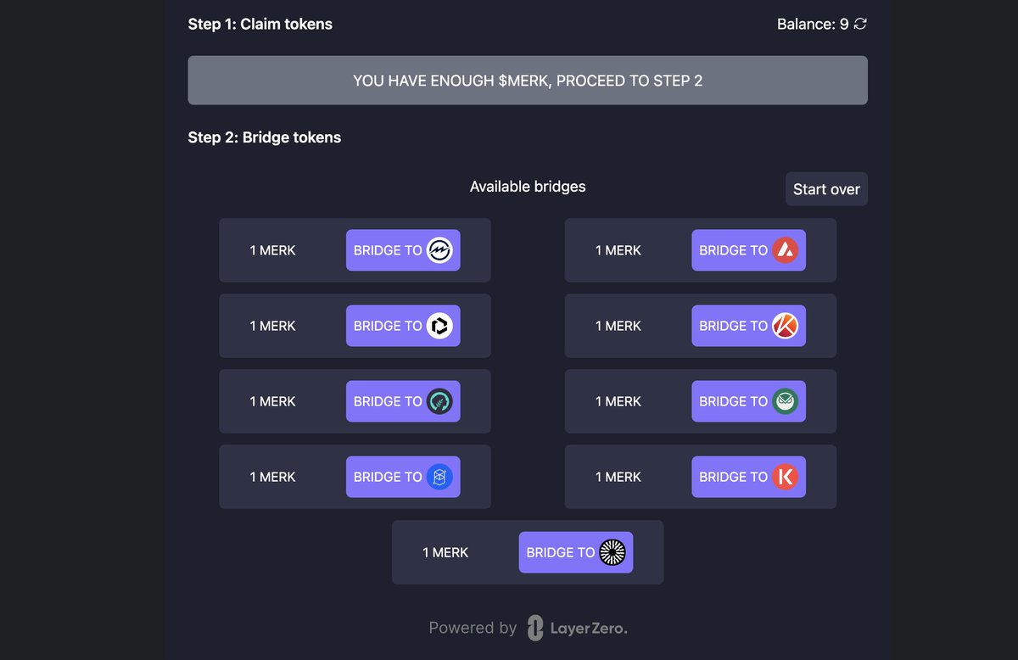Bridge to Gnosis (green owl logo)
The image size is (1018, 660).
point(748,401)
